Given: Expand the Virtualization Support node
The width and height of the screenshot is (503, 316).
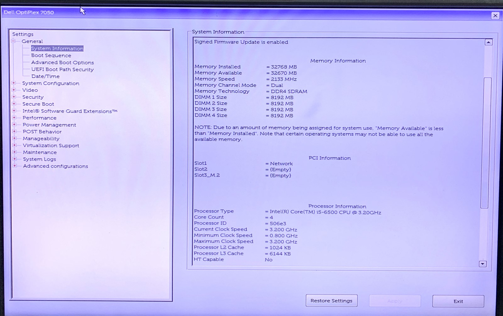Looking at the screenshot, I should [x=14, y=145].
